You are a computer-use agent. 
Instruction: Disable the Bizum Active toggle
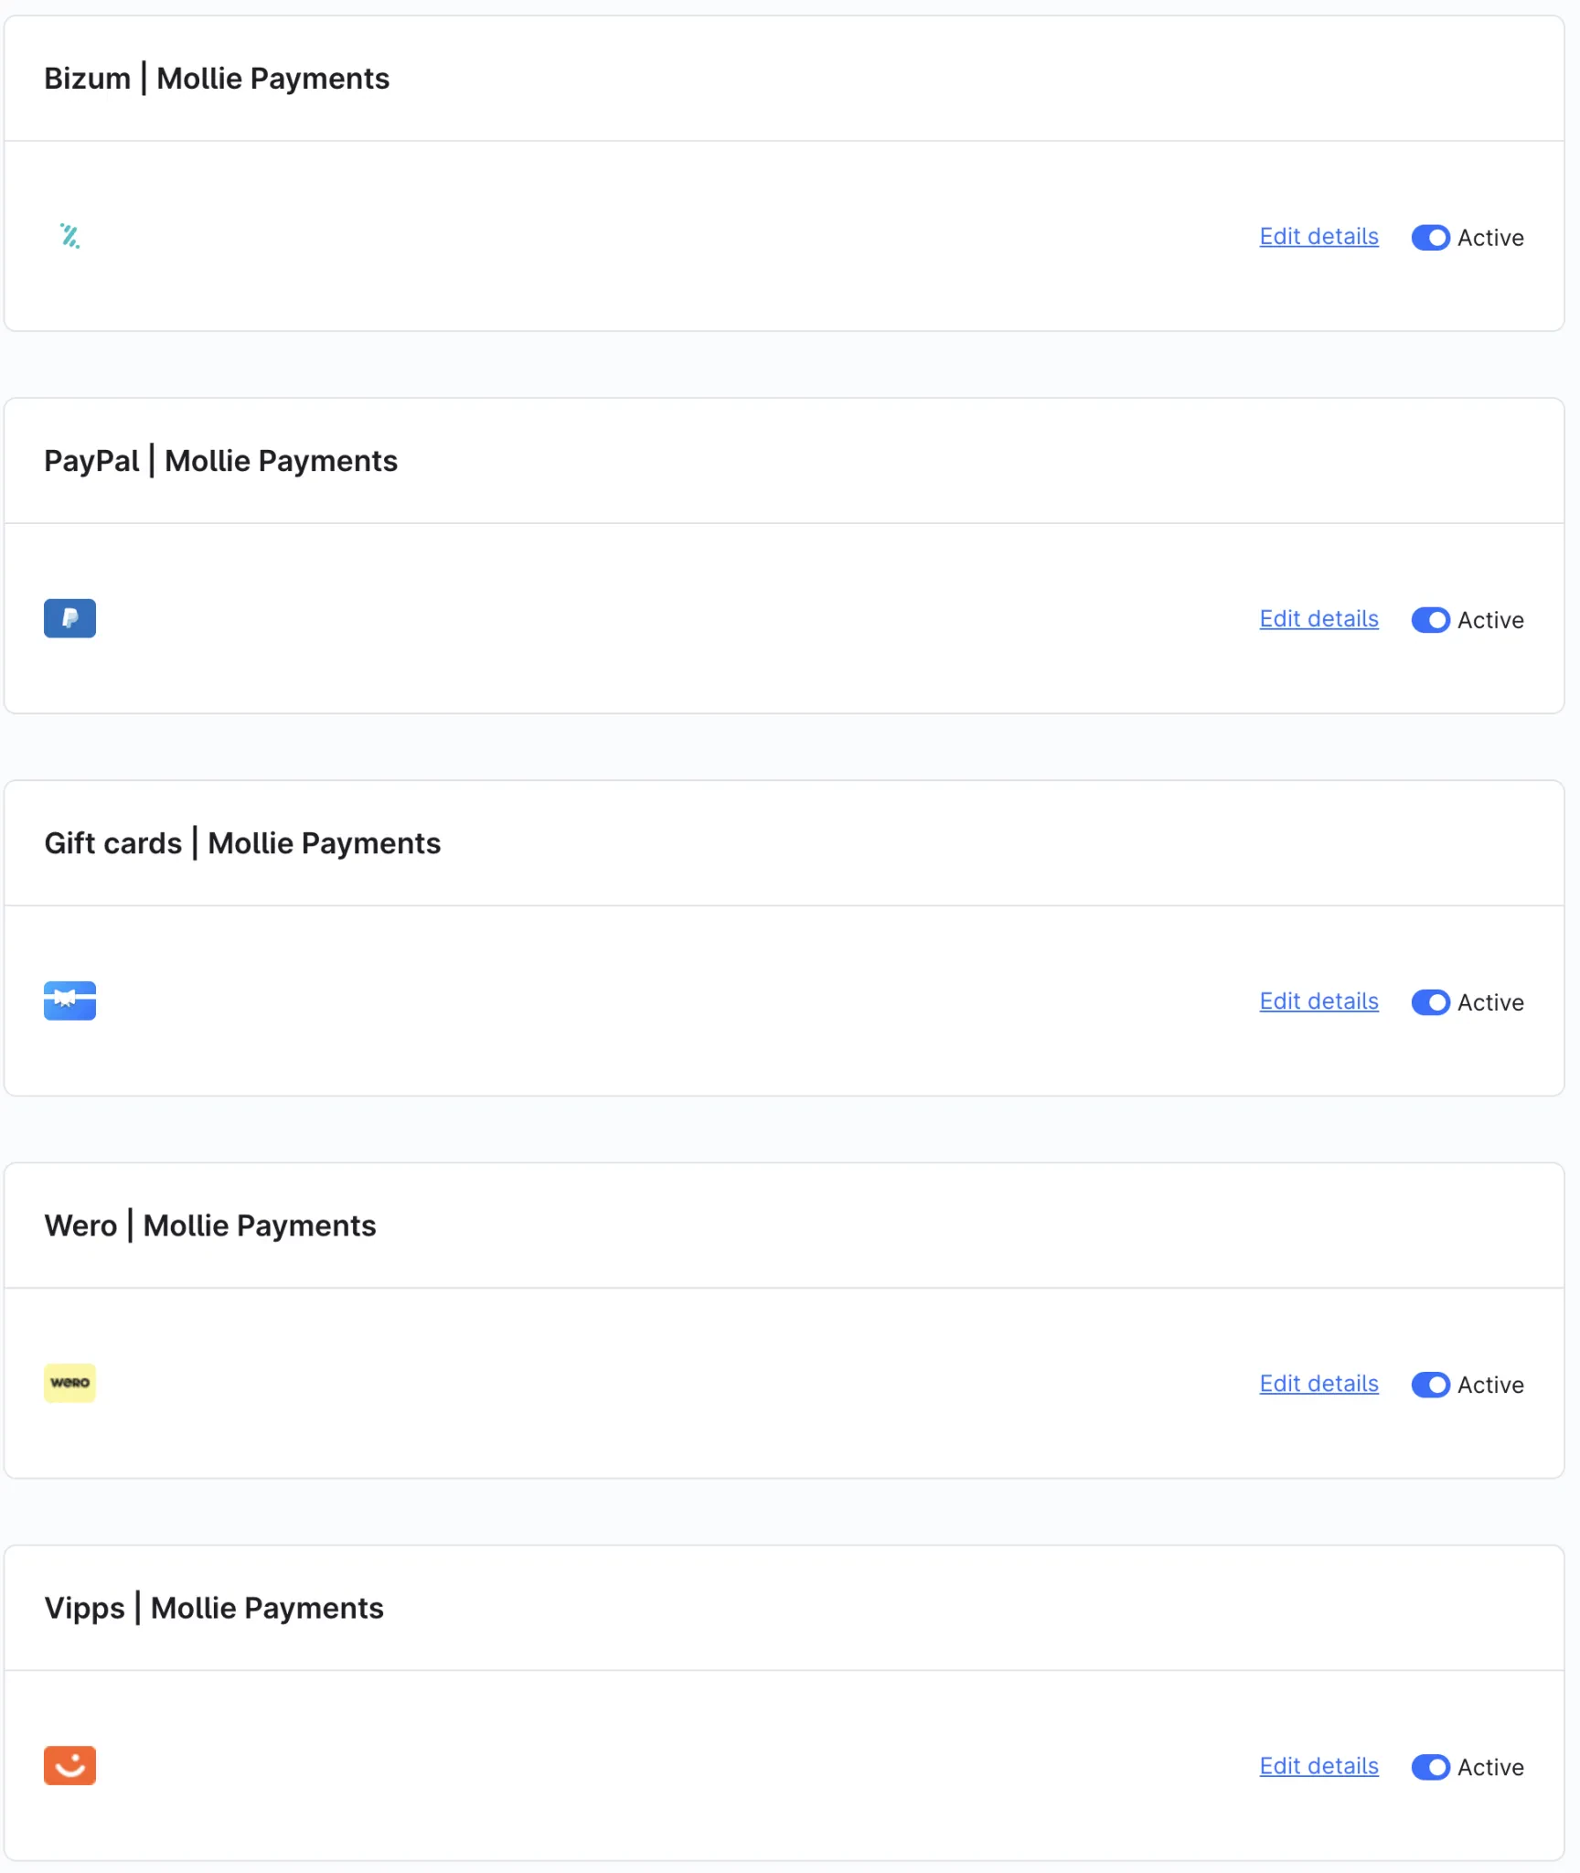coord(1430,238)
